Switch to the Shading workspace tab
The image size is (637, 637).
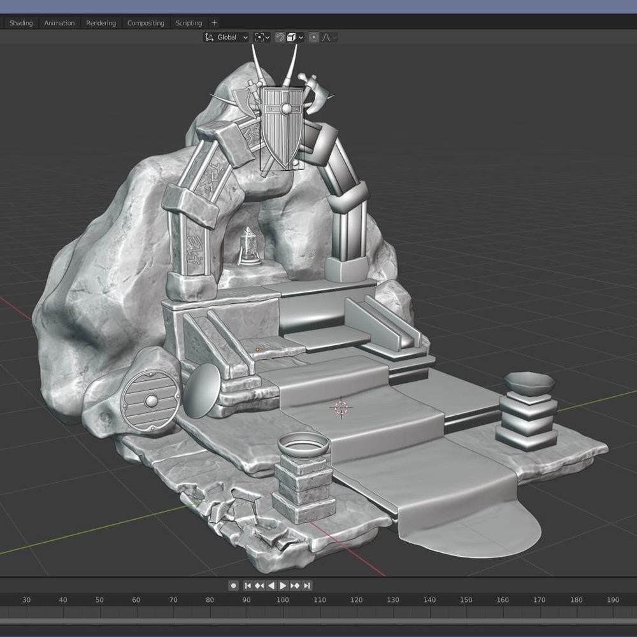tap(21, 23)
